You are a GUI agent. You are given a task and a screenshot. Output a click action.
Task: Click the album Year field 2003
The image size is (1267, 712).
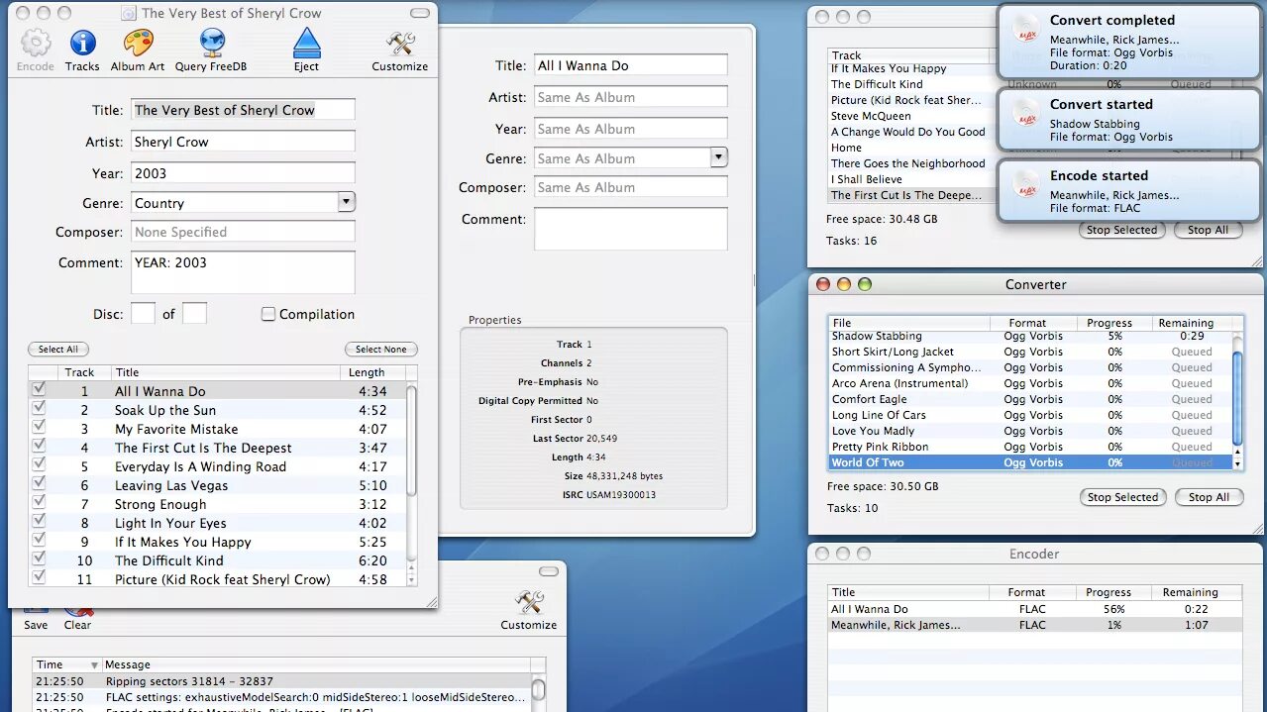pyautogui.click(x=244, y=173)
